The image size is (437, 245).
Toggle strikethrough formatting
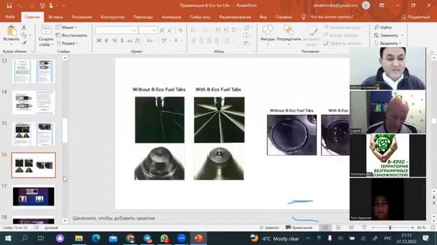(x=130, y=41)
